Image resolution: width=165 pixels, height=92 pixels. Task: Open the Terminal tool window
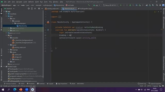click(x=41, y=84)
